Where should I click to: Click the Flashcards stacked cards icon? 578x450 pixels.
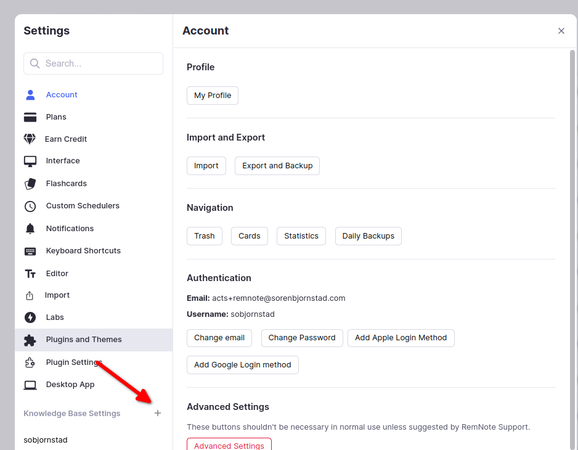[30, 184]
